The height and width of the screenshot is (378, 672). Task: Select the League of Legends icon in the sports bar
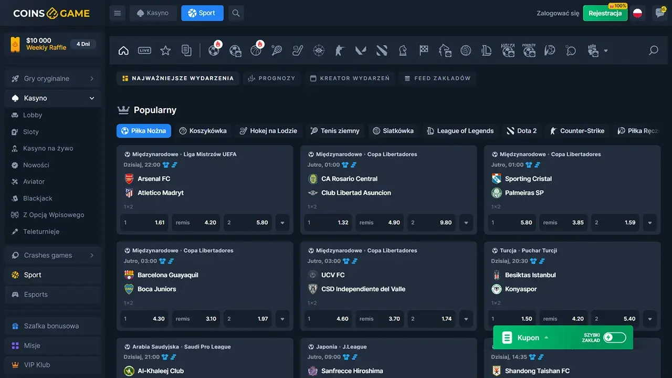point(487,50)
